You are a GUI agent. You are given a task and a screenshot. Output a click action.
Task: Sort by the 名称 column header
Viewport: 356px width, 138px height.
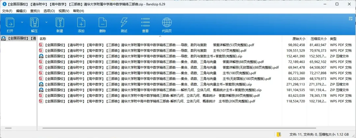pos(43,39)
